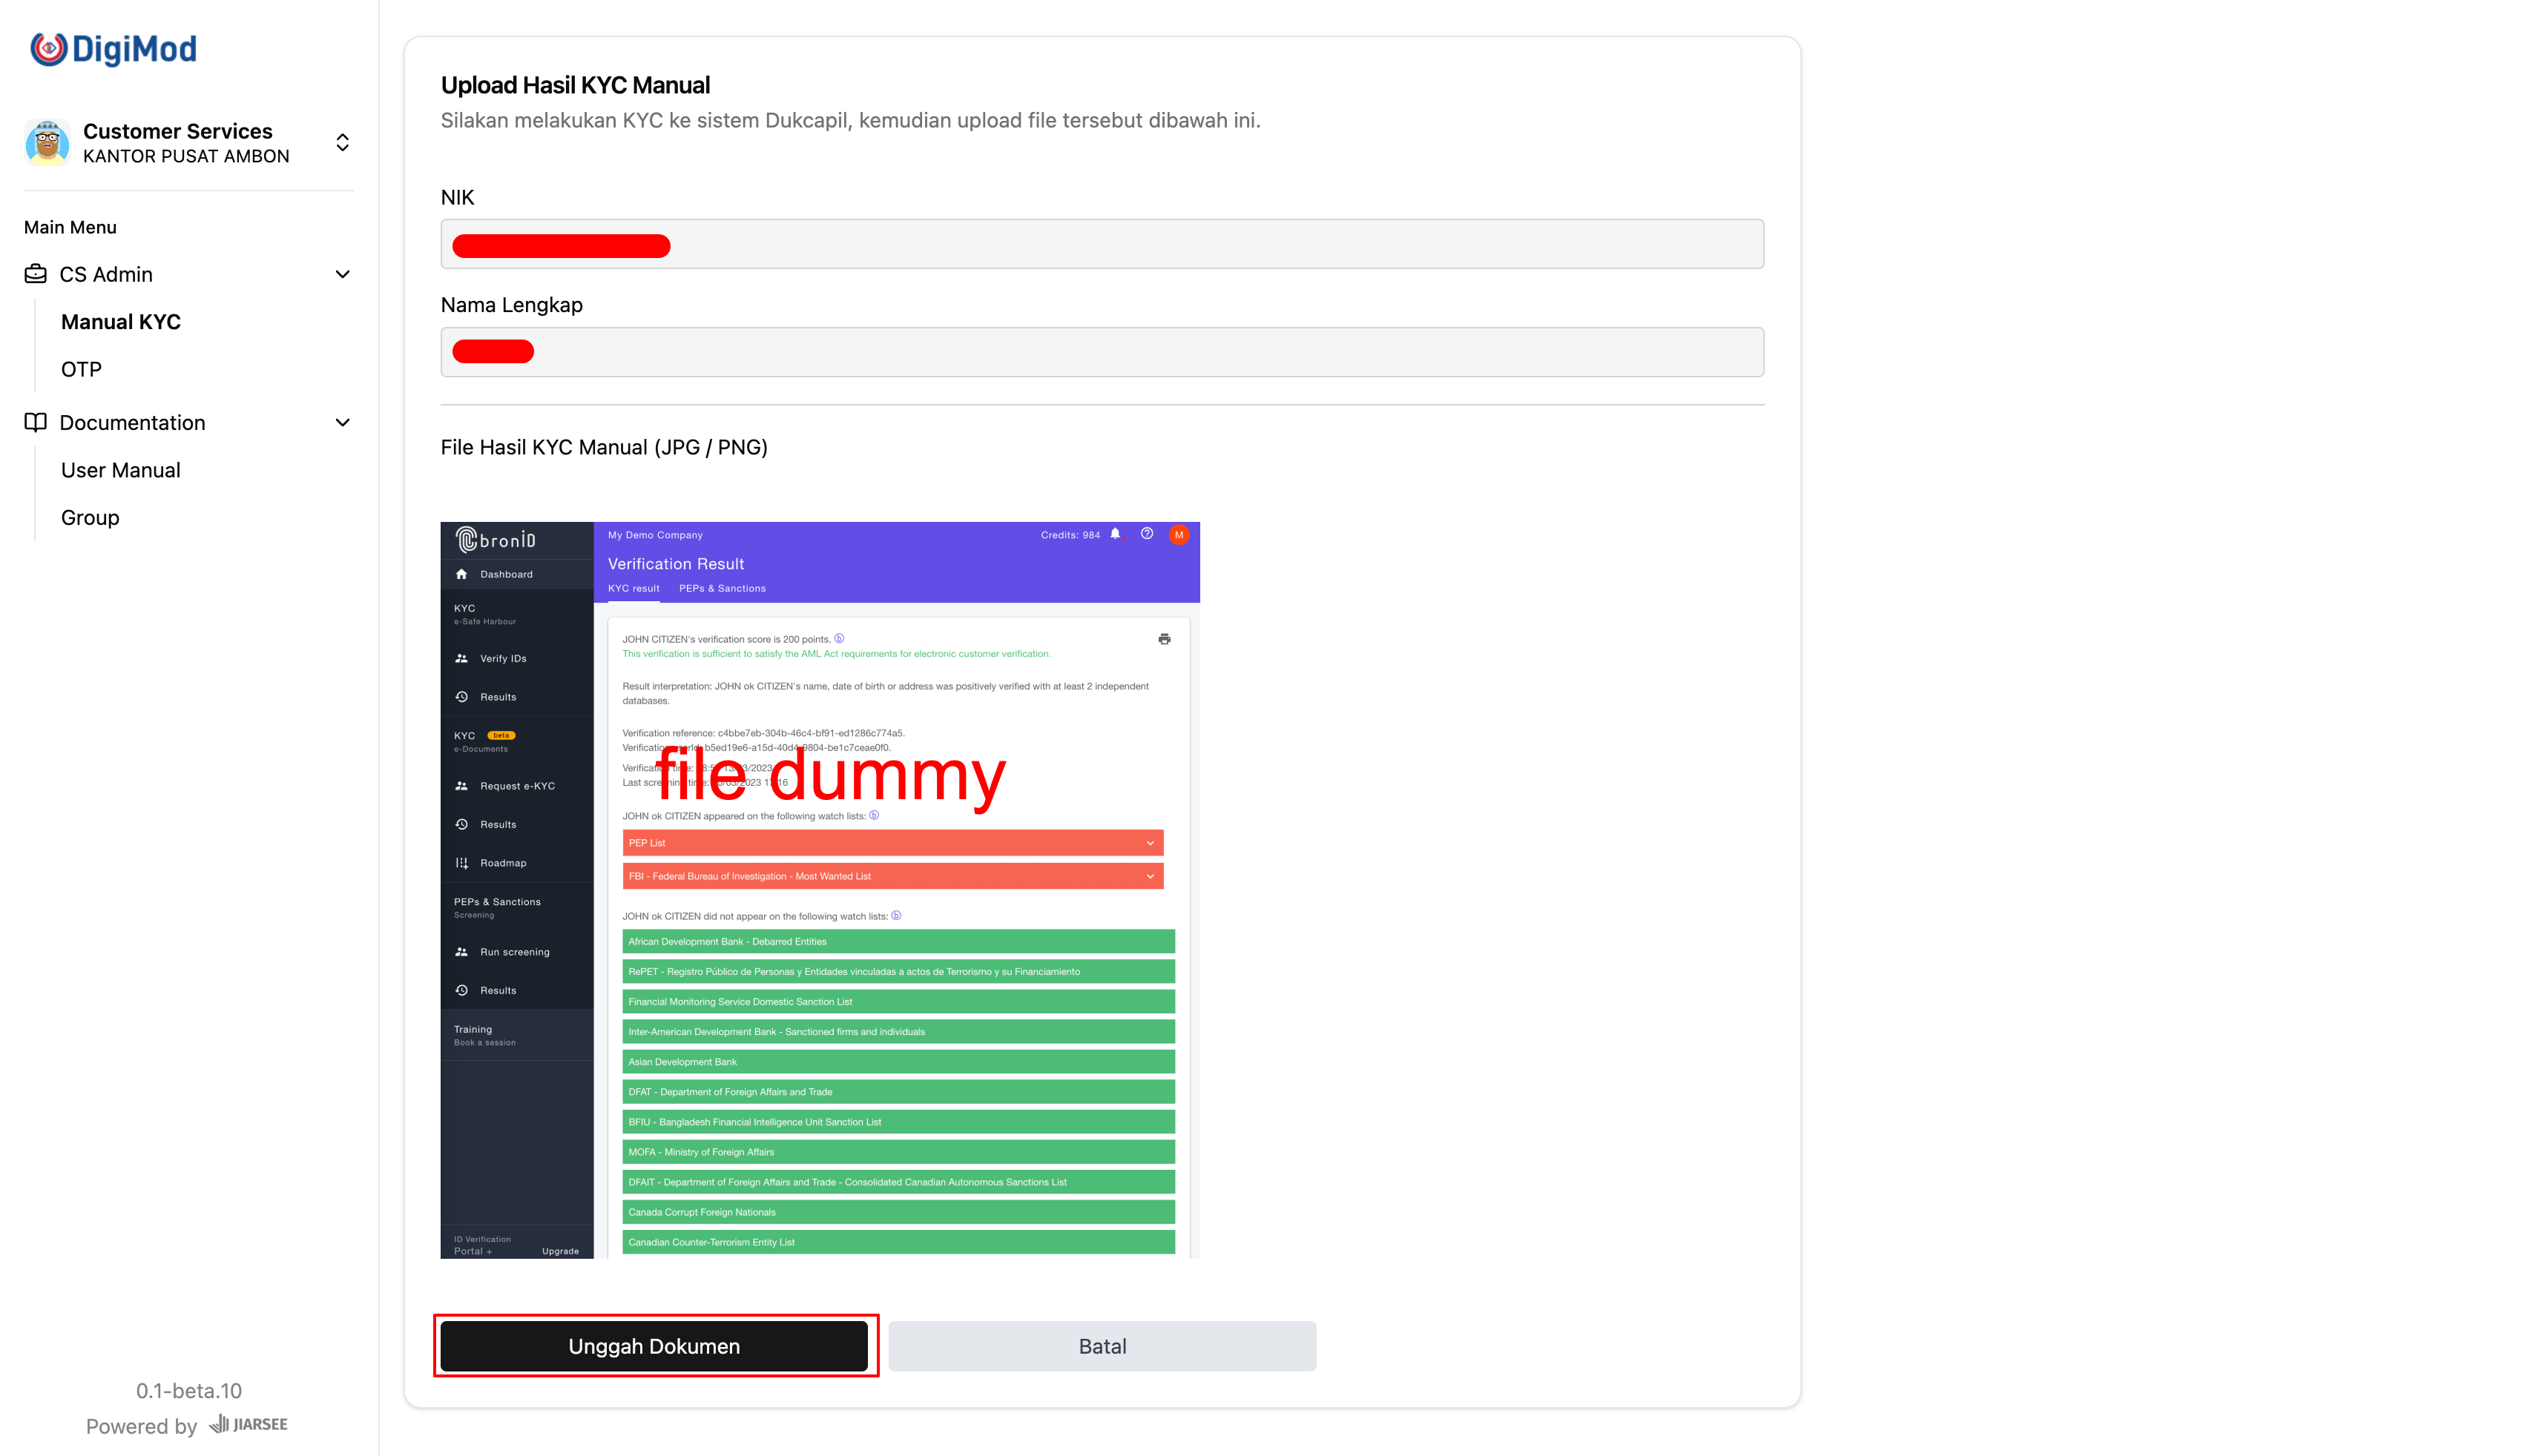Collapse the CS Admin menu section
Viewport: 2537px width, 1456px height.
click(342, 274)
